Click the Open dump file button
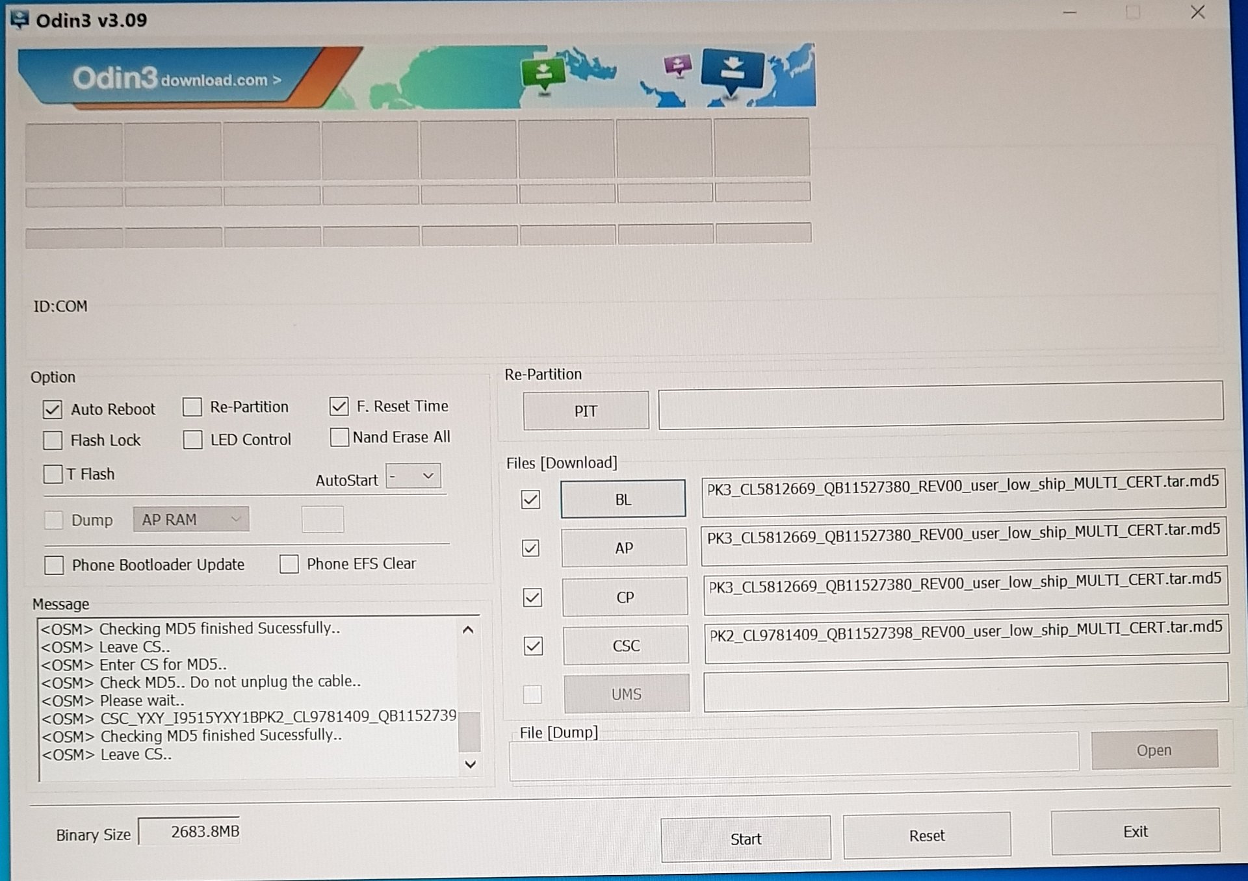 coord(1154,750)
